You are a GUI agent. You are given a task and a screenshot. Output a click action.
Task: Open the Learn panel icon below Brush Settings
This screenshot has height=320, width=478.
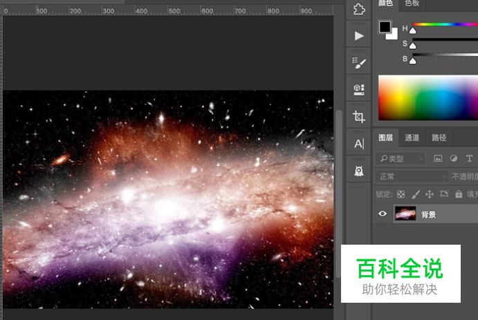click(359, 90)
